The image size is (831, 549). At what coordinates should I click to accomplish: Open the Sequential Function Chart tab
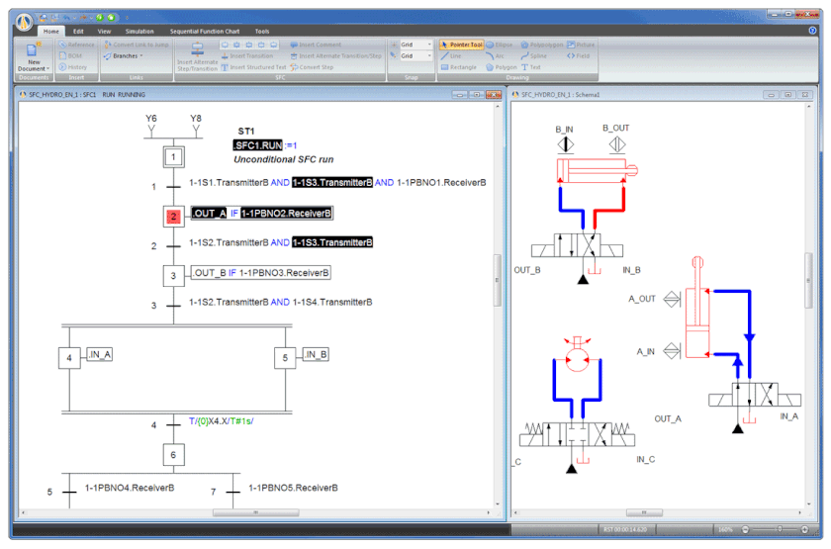point(205,32)
